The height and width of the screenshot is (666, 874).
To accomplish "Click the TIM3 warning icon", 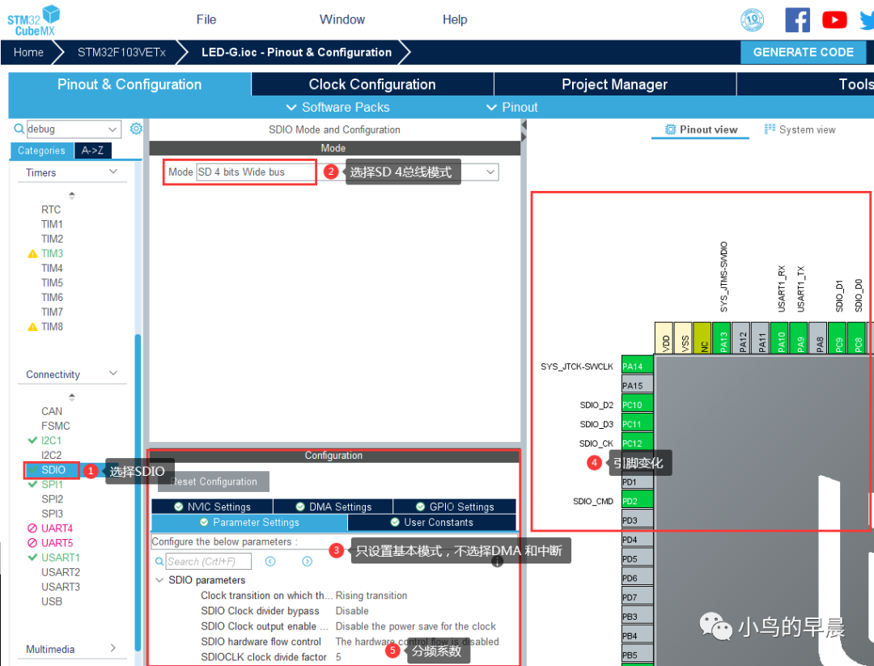I will tap(32, 253).
